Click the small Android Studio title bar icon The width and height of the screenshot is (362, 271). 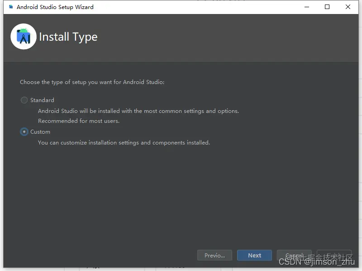point(10,7)
